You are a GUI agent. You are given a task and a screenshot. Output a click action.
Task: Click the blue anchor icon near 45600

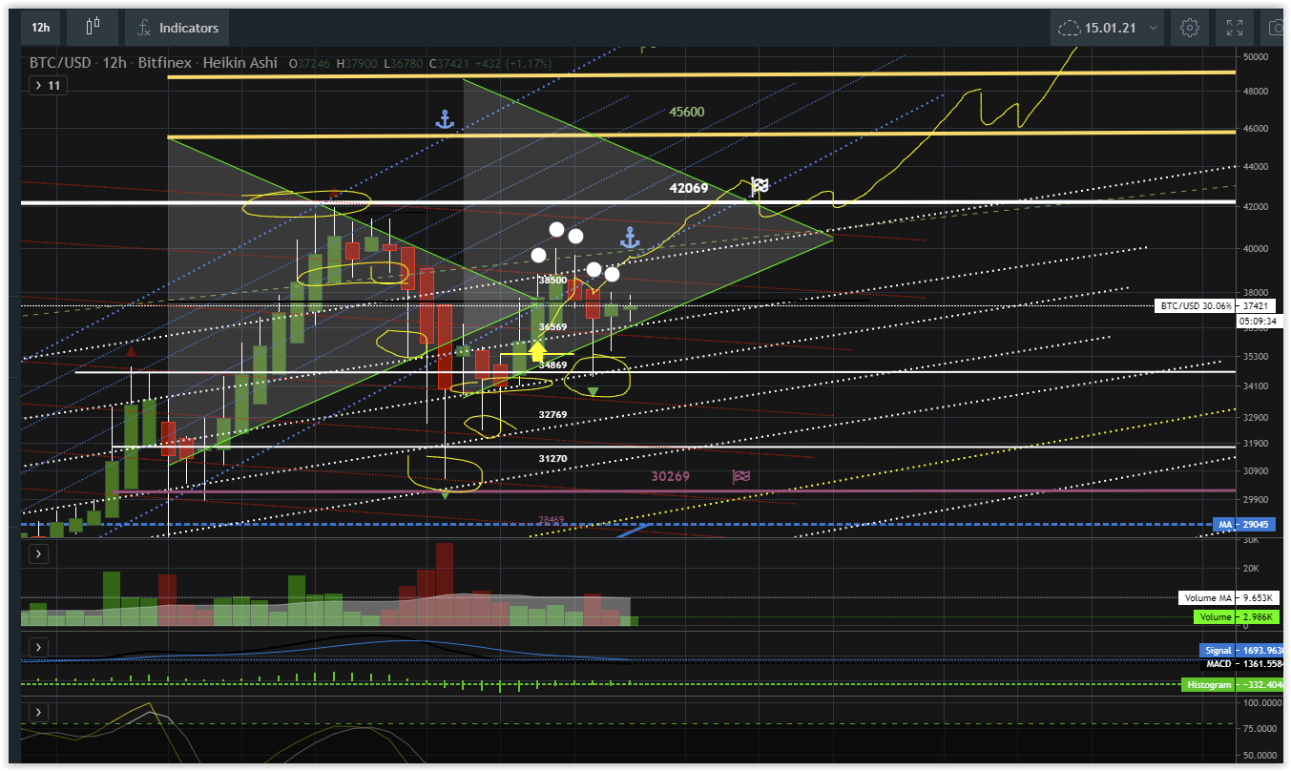444,119
